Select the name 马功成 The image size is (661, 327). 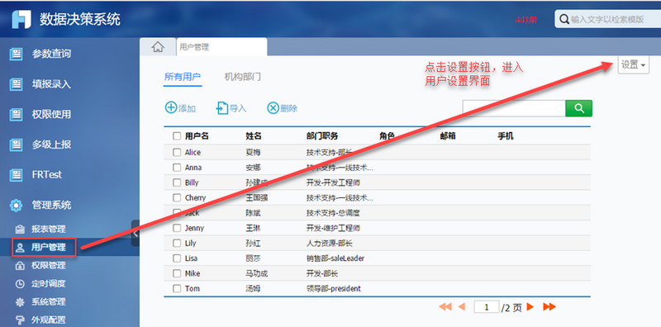[257, 273]
